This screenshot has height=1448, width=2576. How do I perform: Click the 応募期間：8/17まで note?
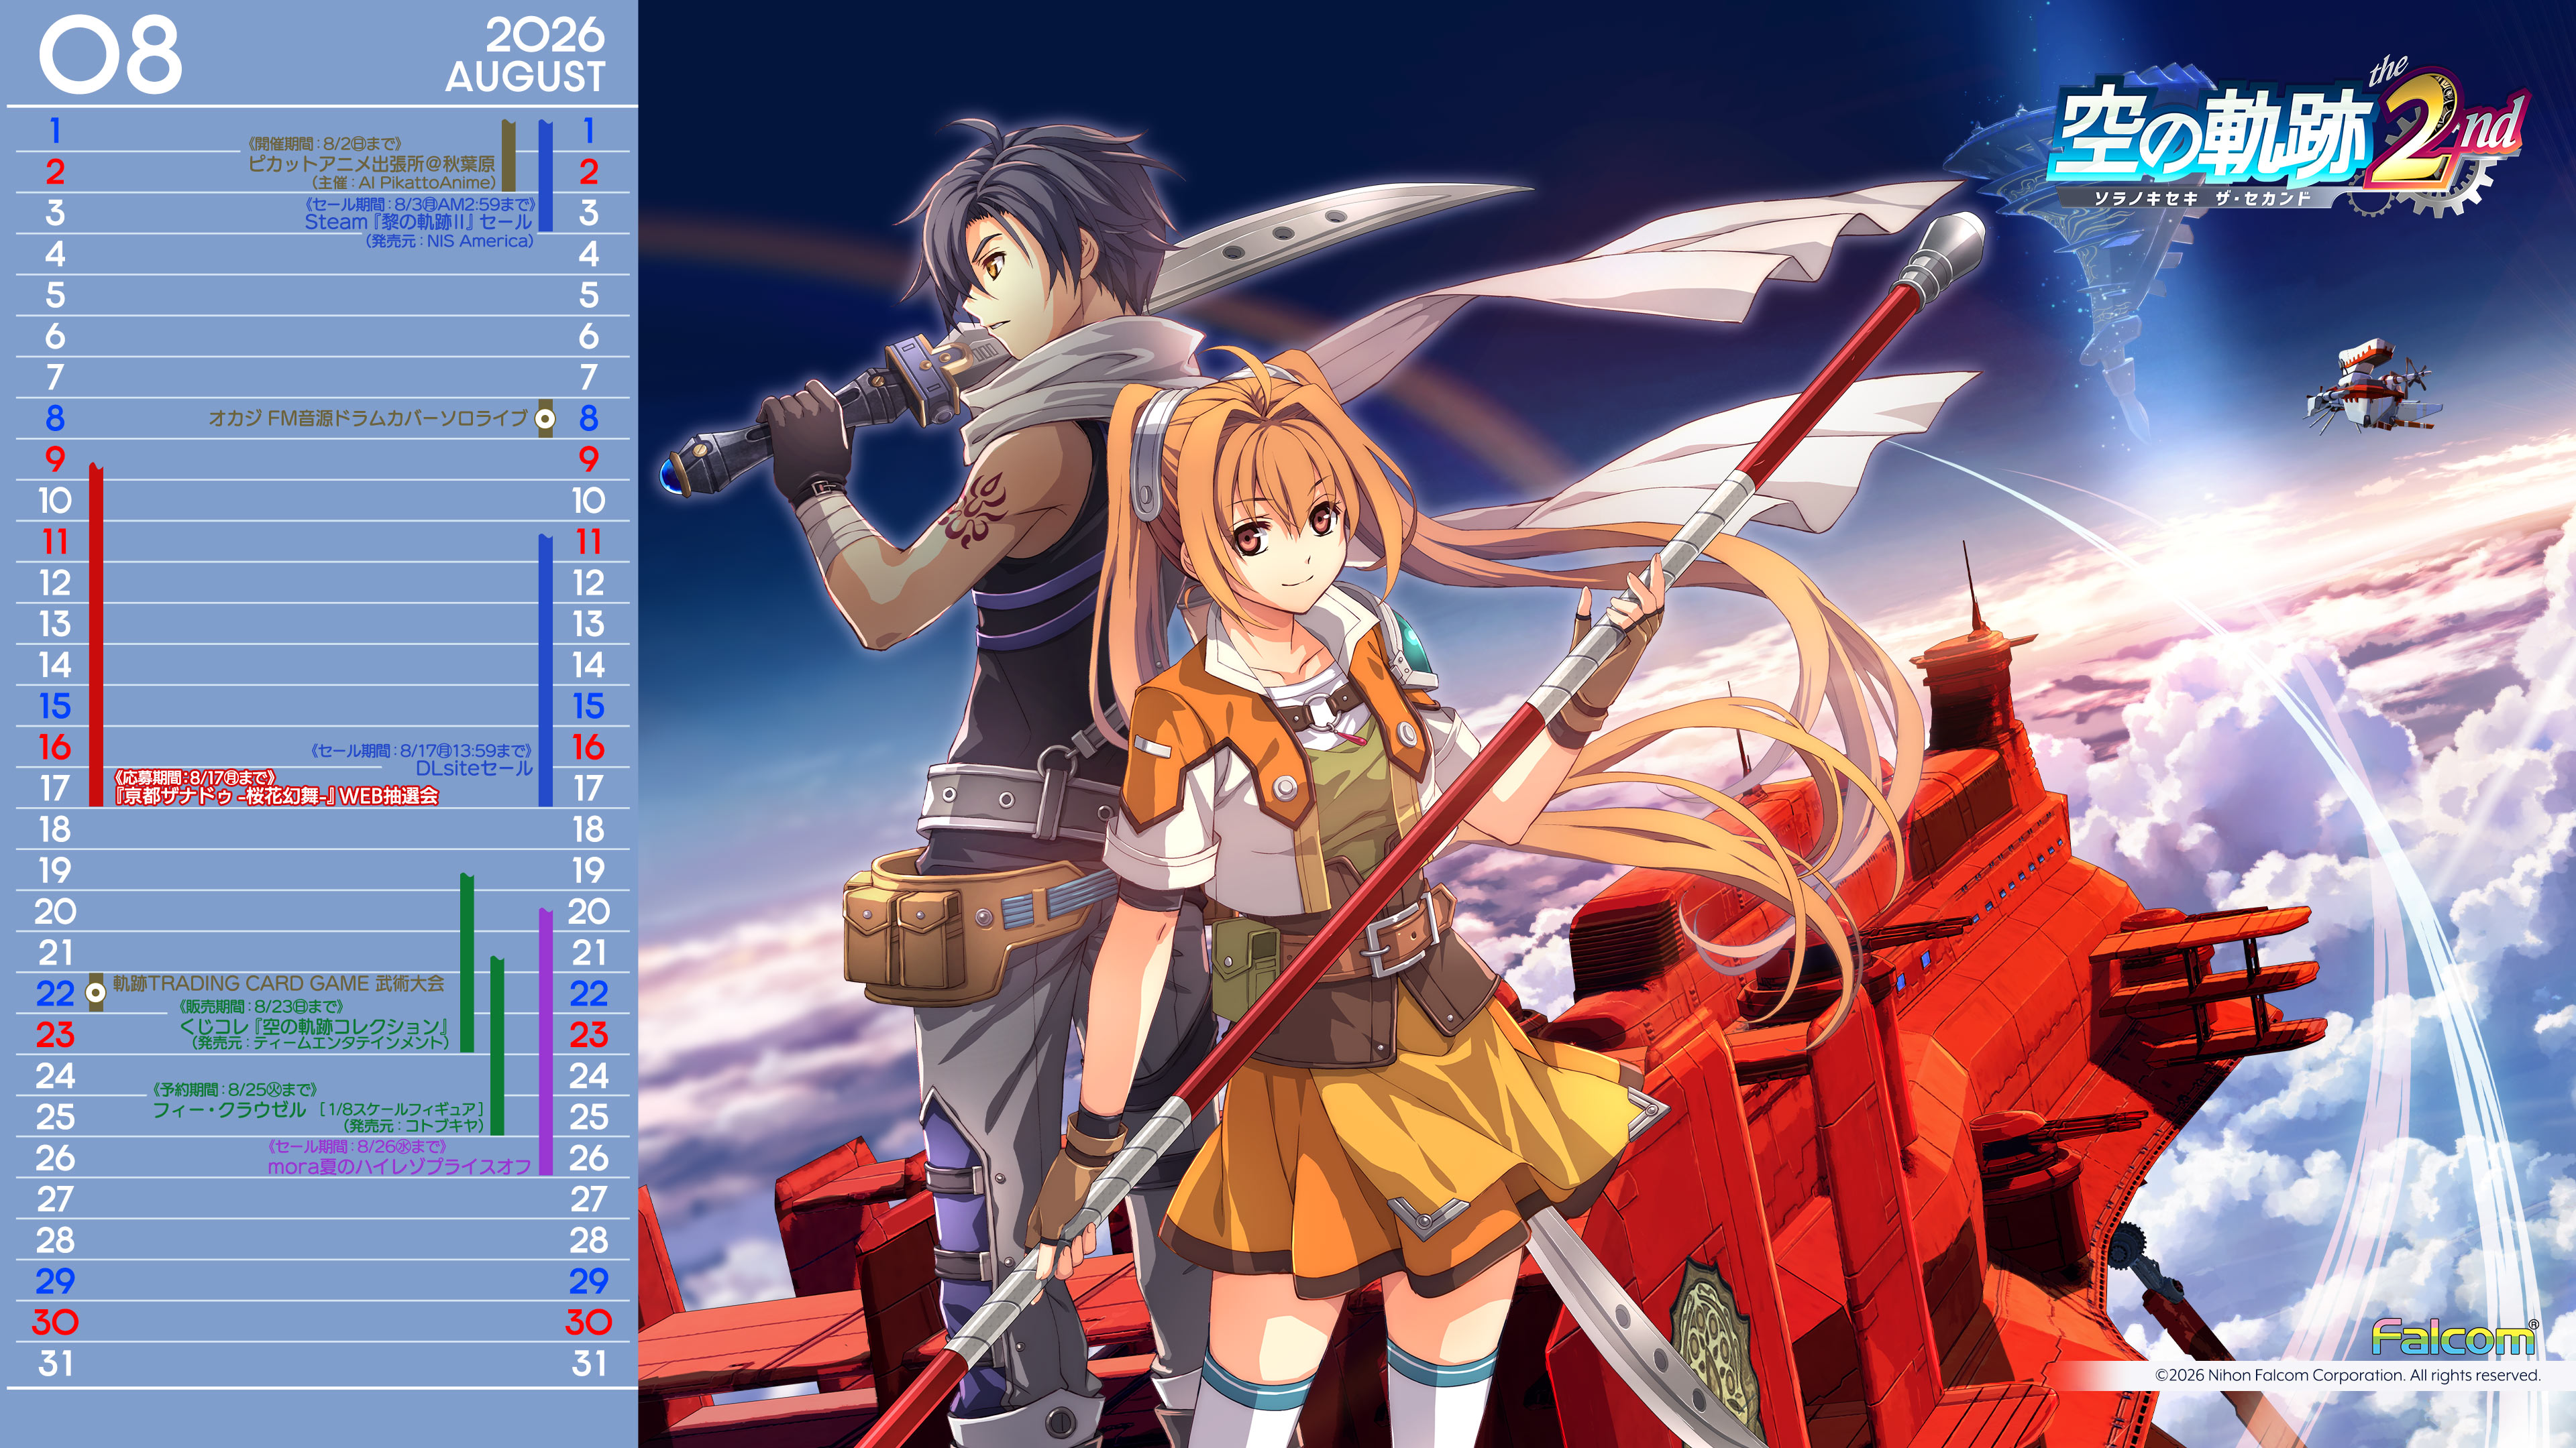pyautogui.click(x=194, y=776)
